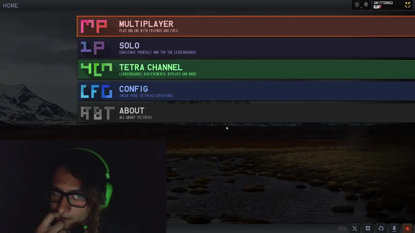Click the purple 1P pixel logo
The image size is (415, 233).
(x=92, y=48)
